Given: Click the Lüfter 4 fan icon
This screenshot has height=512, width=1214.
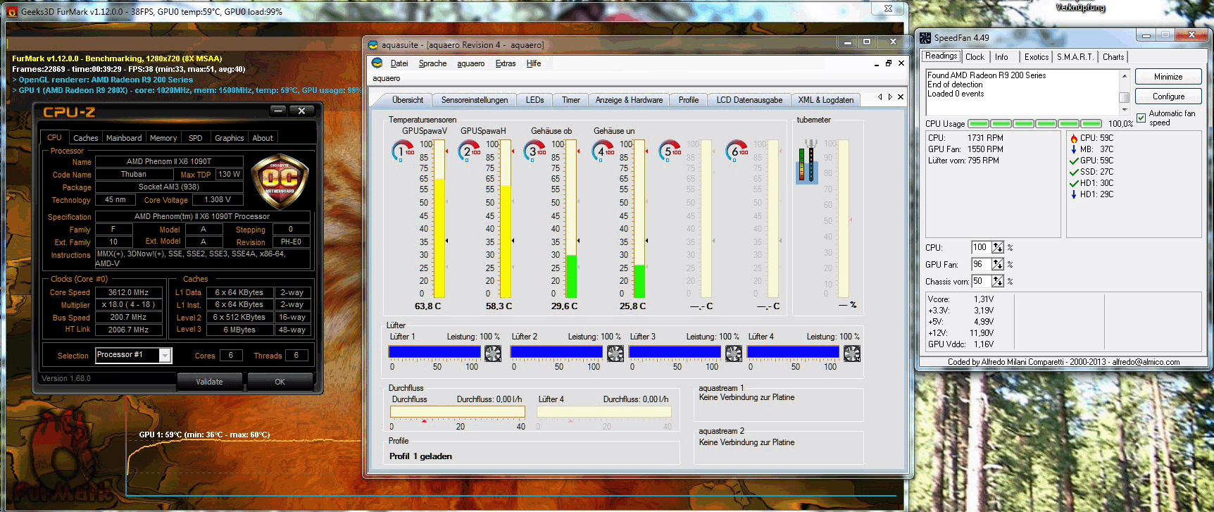Looking at the screenshot, I should coord(852,353).
